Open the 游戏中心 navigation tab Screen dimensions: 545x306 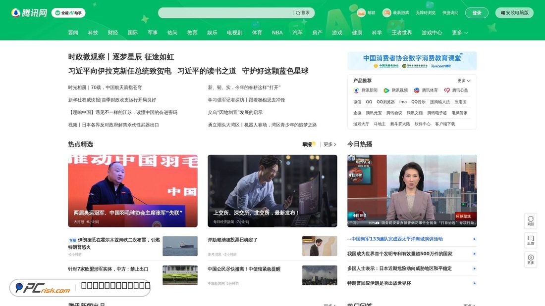click(x=432, y=33)
